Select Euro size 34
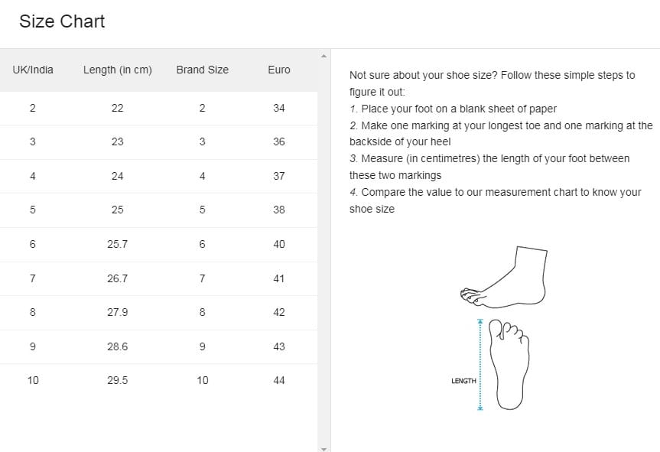This screenshot has height=452, width=660. coord(278,107)
